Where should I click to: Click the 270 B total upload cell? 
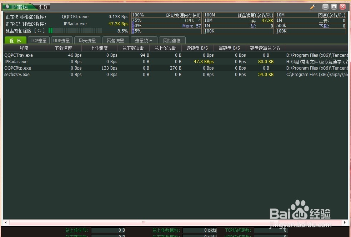tap(176, 68)
